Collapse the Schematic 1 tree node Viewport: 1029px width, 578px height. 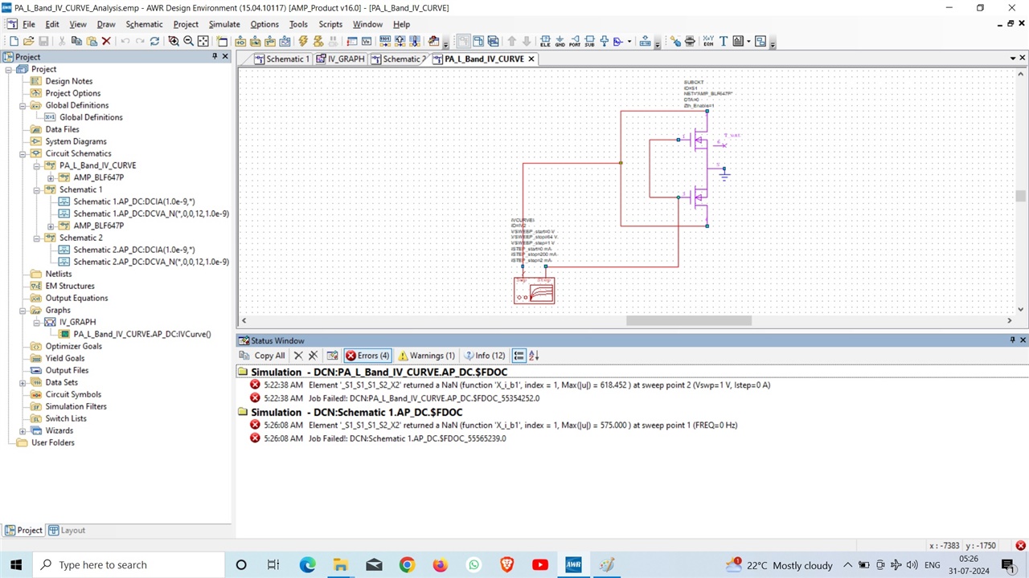pos(37,189)
